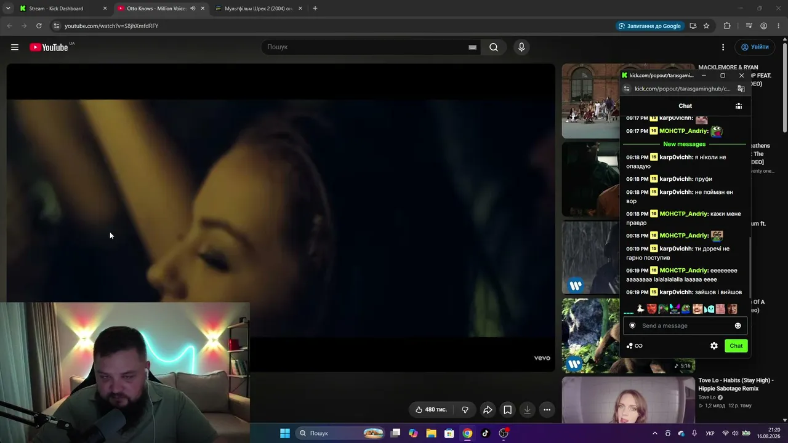
Task: Click the microphone icon in system tray
Action: [x=694, y=433]
